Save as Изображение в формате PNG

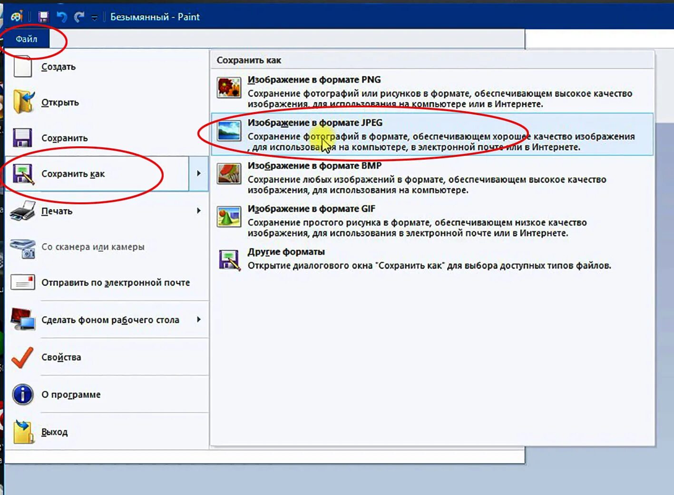(432, 91)
